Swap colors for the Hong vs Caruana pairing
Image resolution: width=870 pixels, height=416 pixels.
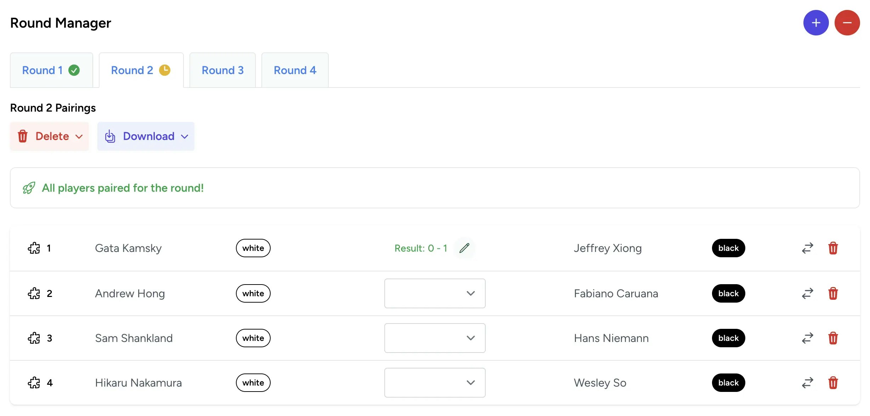(807, 293)
